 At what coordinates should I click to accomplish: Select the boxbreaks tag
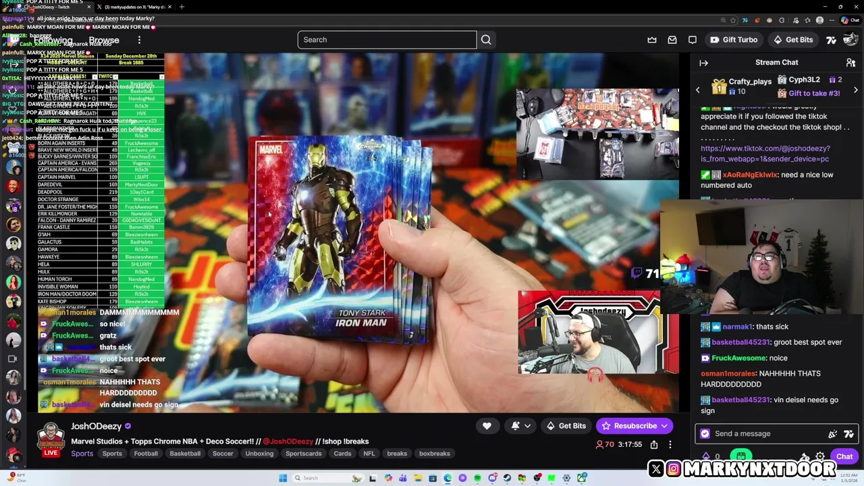click(435, 454)
